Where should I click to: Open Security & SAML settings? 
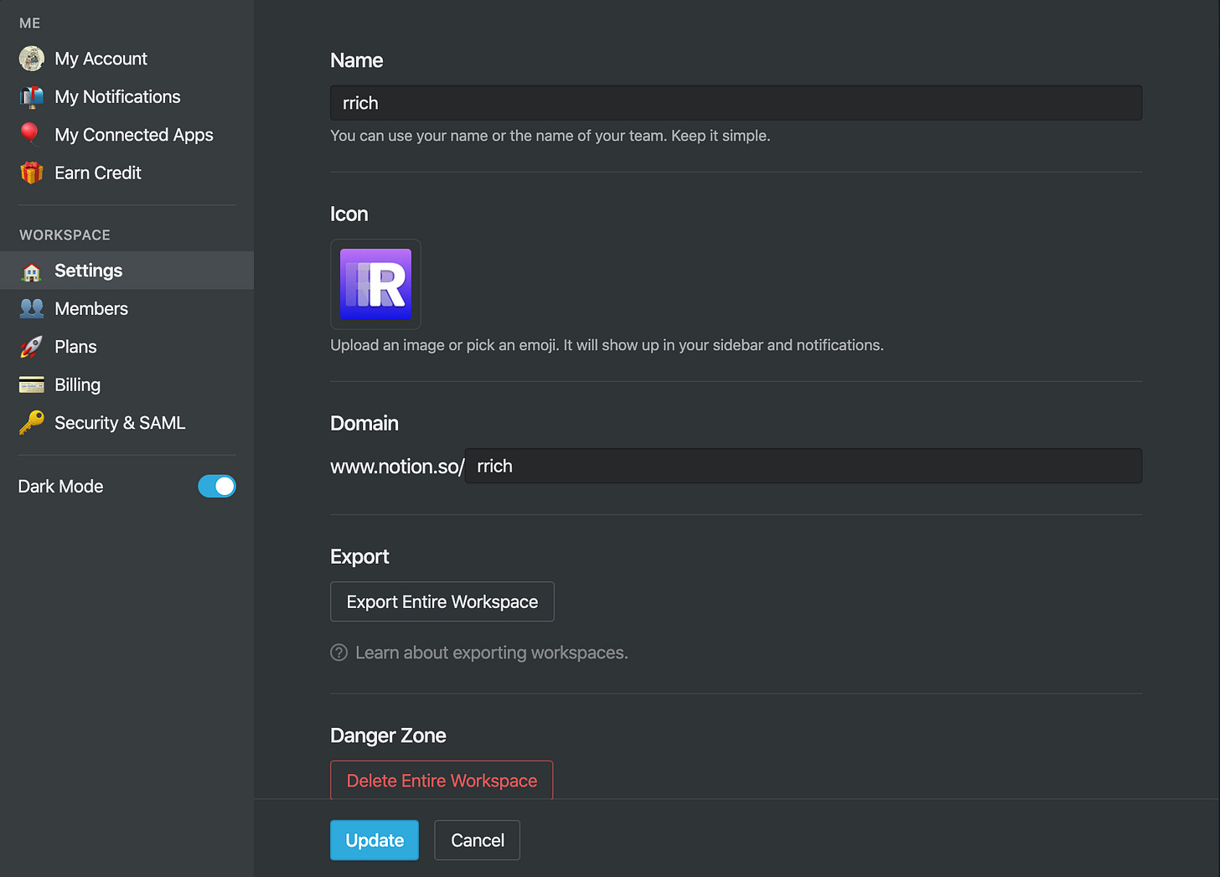point(120,423)
